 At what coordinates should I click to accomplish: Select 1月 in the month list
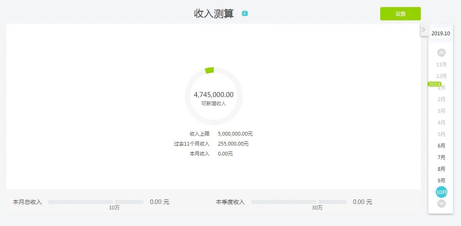point(442,87)
